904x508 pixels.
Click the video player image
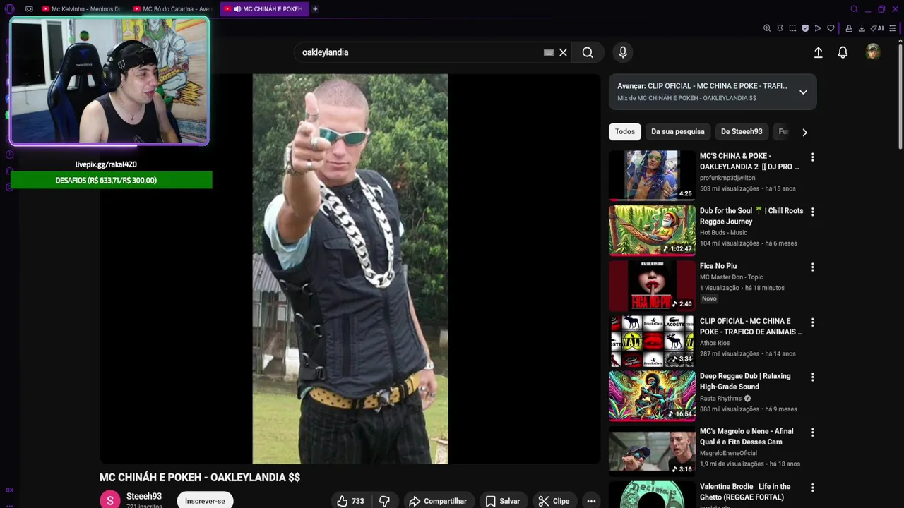point(350,269)
